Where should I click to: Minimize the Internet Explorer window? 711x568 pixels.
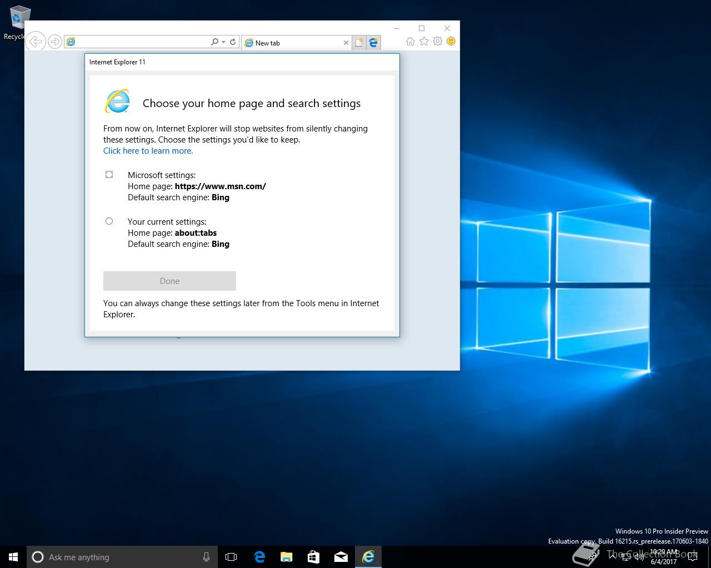tap(397, 28)
